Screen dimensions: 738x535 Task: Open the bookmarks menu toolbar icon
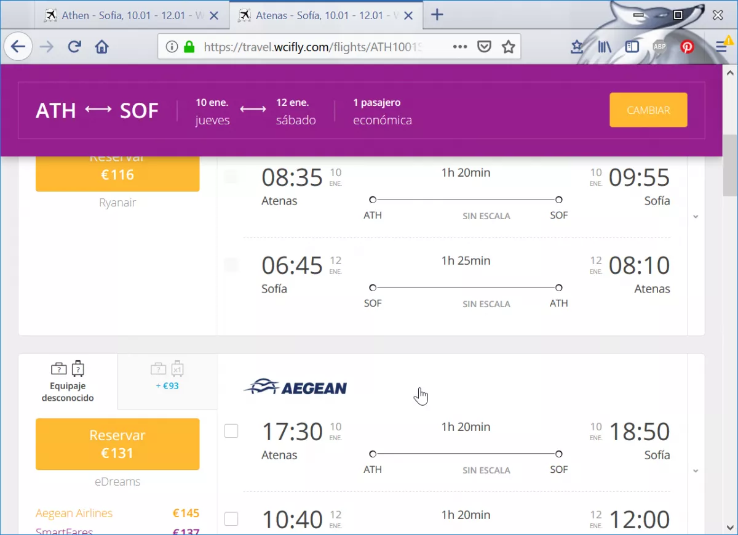577,47
